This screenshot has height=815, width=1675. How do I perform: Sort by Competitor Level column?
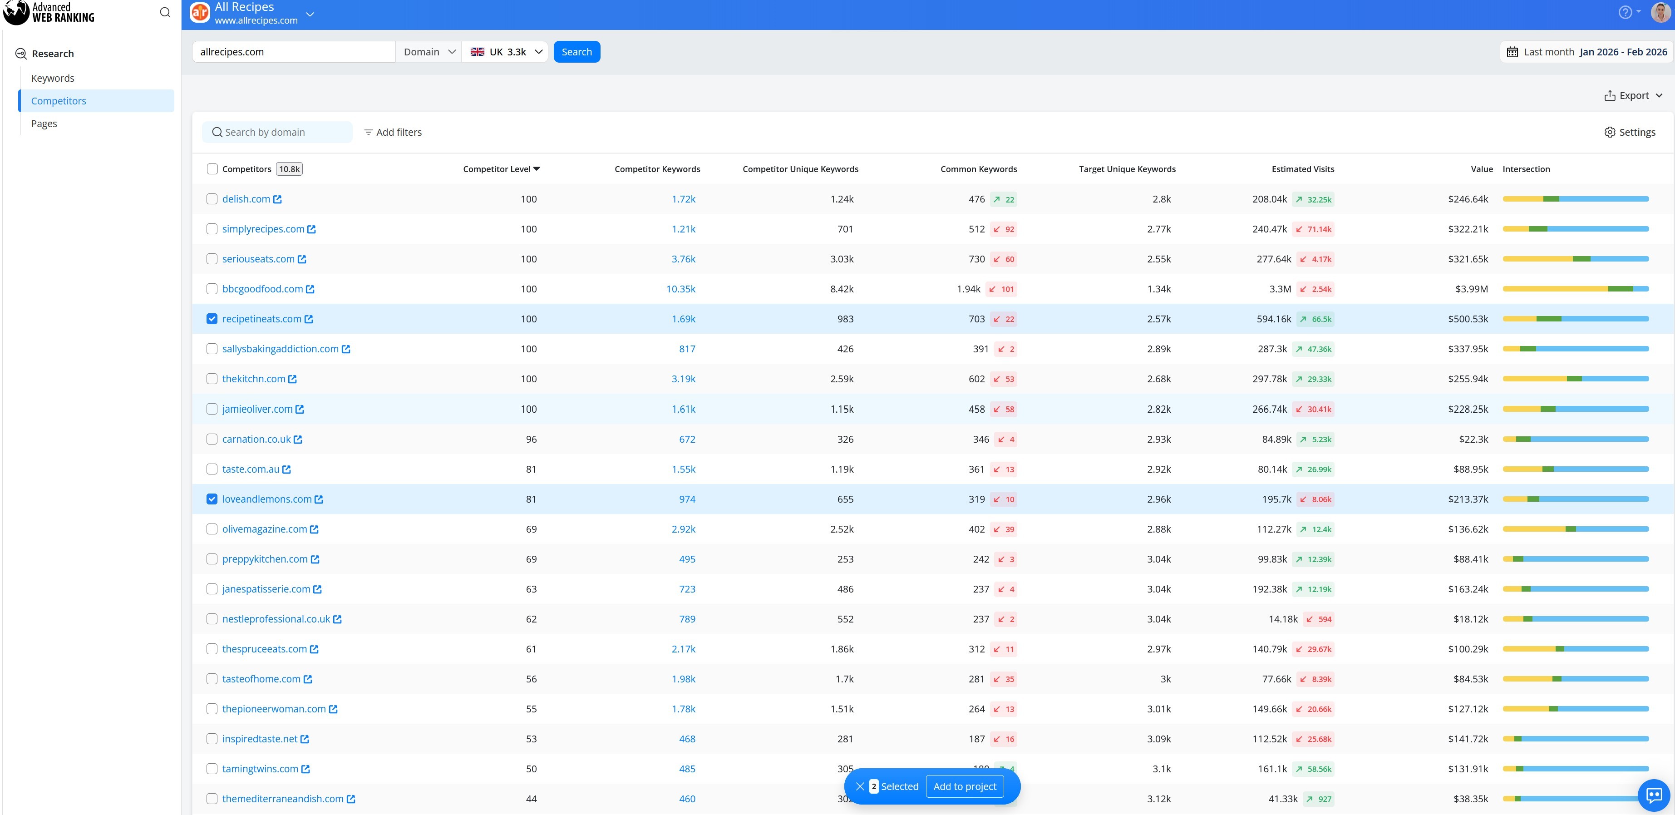tap(501, 169)
